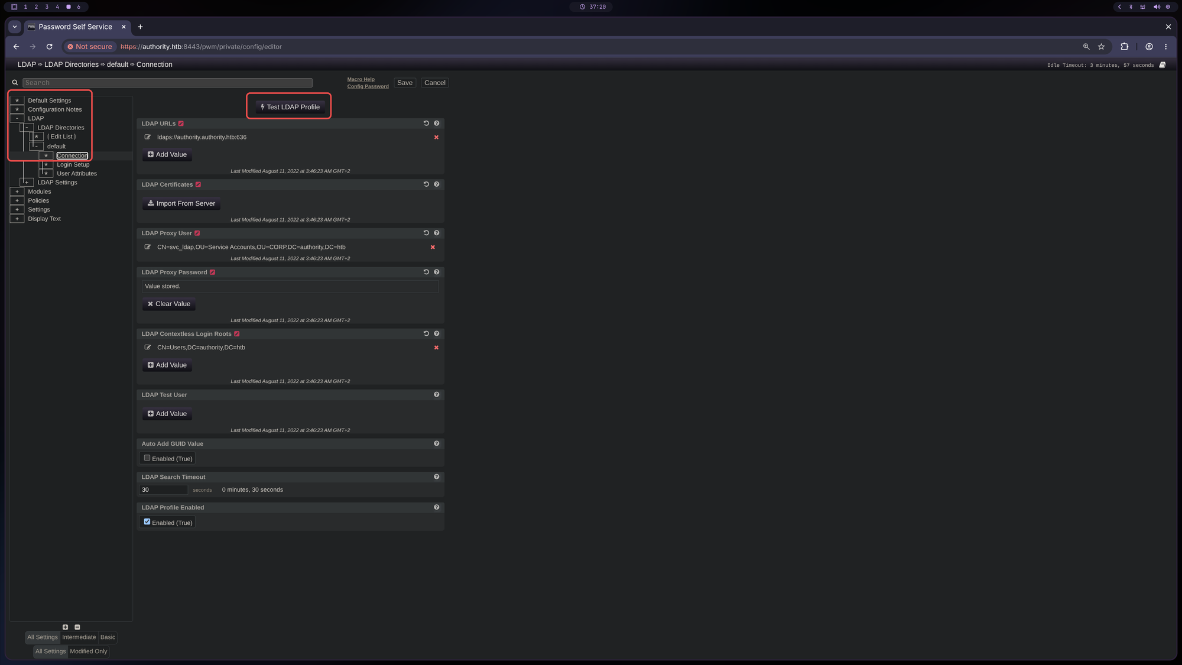1182x665 pixels.
Task: Reset the LDAP Proxy User setting
Action: (x=426, y=233)
